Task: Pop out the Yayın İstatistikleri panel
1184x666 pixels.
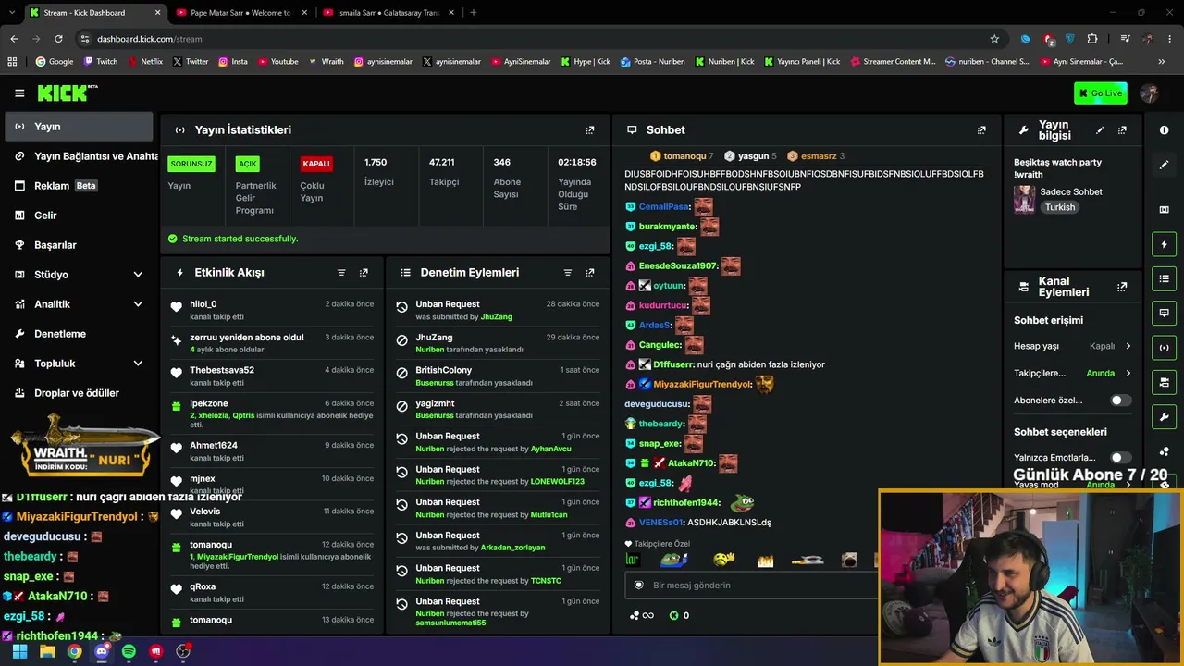Action: point(590,130)
